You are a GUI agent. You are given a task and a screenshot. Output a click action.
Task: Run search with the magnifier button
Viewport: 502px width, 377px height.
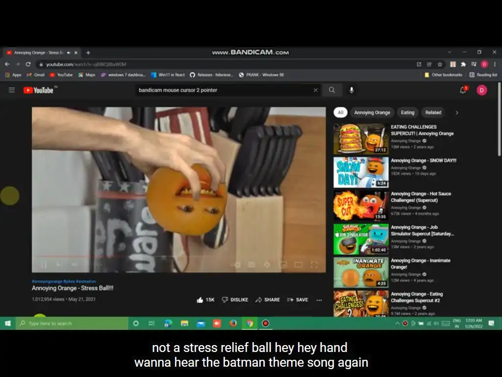point(332,90)
